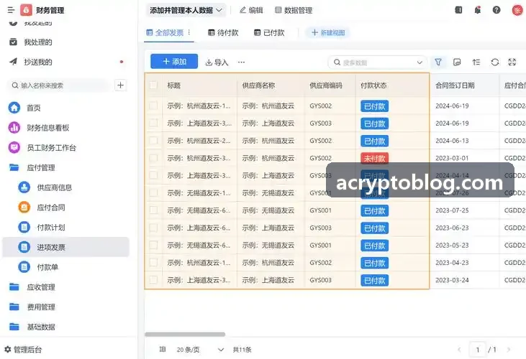Open 添加并管理本人数据 dropdown

point(186,10)
